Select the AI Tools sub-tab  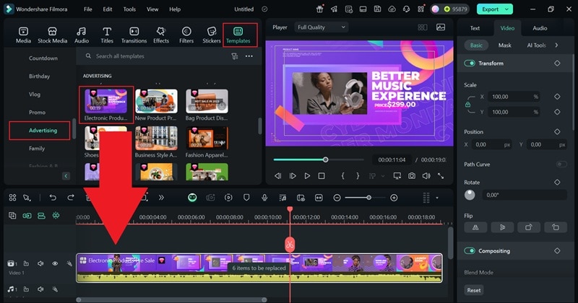coord(536,45)
